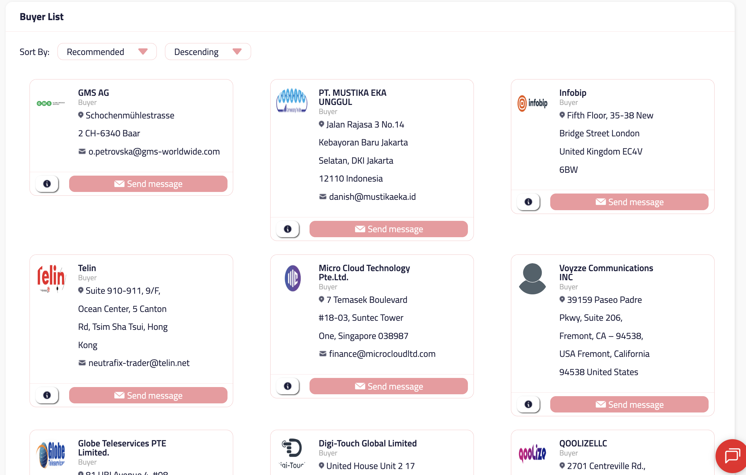Image resolution: width=746 pixels, height=475 pixels.
Task: View Infobip details via info icon
Action: pos(528,202)
